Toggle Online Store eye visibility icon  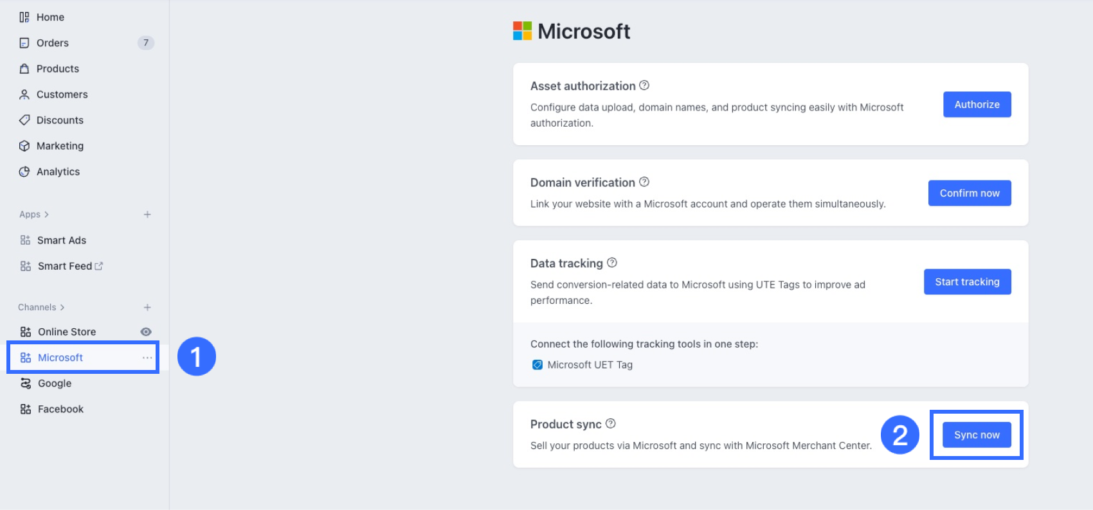coord(146,331)
